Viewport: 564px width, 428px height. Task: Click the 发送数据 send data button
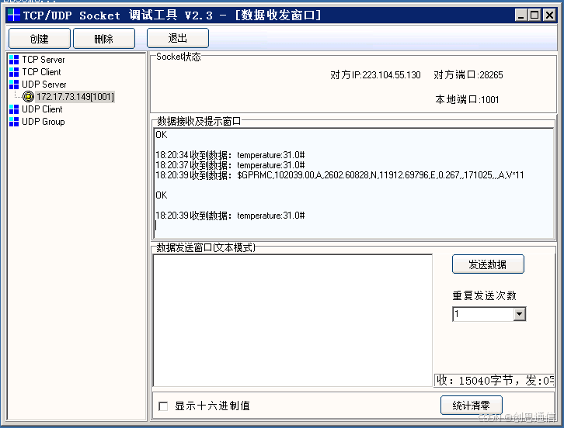click(488, 264)
